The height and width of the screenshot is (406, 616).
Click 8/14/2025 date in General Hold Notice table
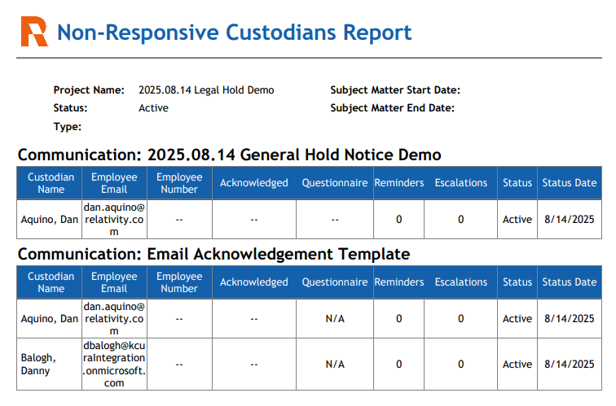click(570, 220)
